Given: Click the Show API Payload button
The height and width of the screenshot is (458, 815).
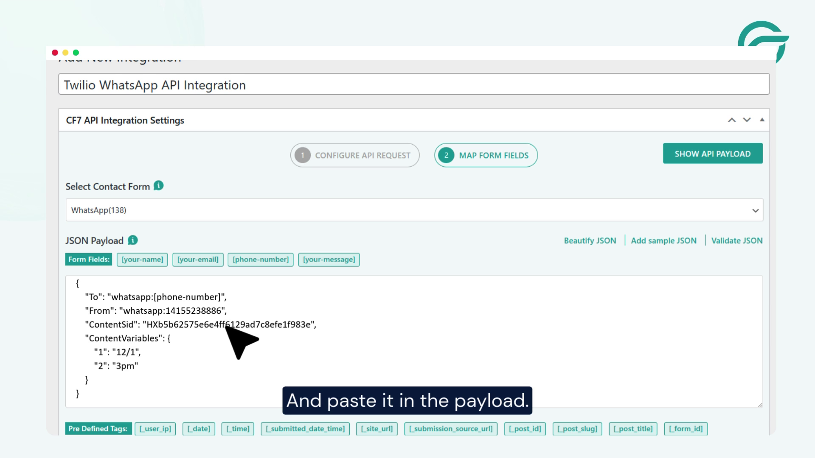Looking at the screenshot, I should 713,153.
